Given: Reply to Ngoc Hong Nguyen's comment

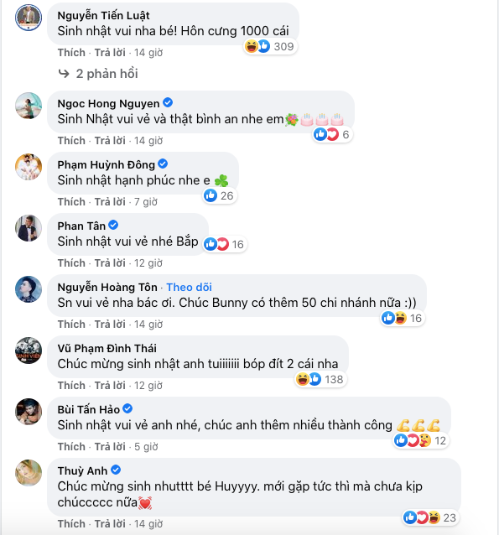Looking at the screenshot, I should 110,141.
